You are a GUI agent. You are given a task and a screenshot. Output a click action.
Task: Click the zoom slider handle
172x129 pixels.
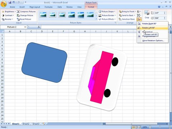click(x=160, y=127)
